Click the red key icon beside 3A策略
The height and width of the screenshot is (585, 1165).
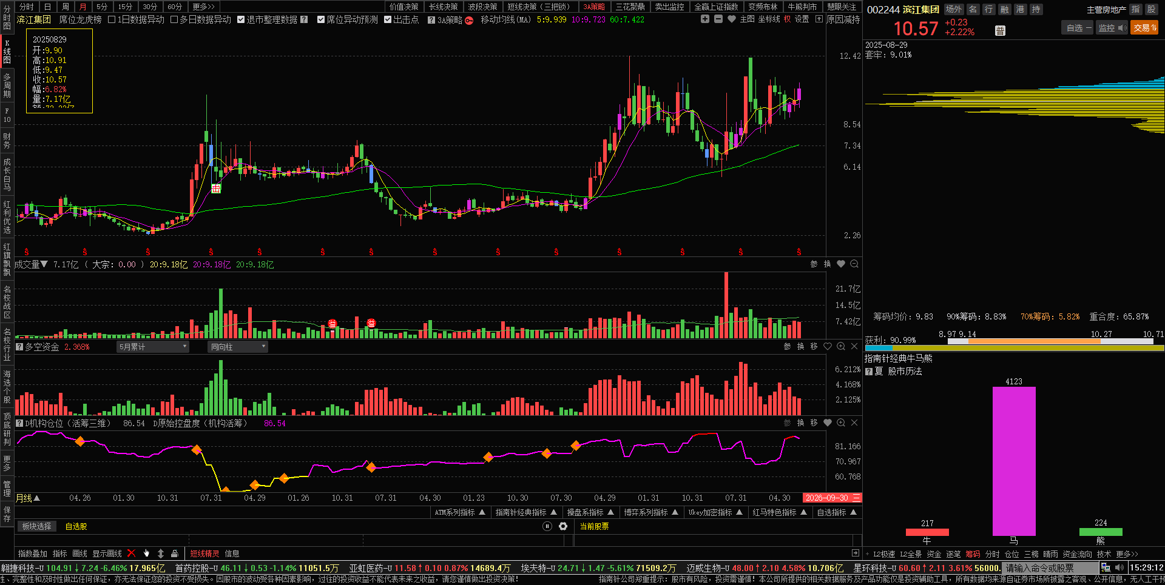pos(469,20)
